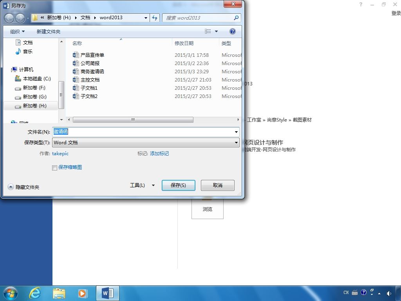Image resolution: width=401 pixels, height=301 pixels.
Task: Open Windows Explorer from the taskbar
Action: tap(59, 293)
